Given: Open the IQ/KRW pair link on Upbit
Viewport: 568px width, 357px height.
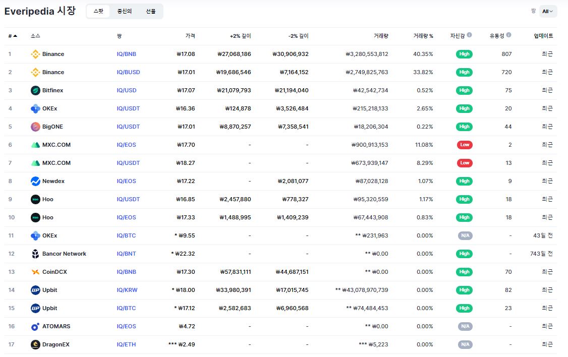Looking at the screenshot, I should pos(127,290).
